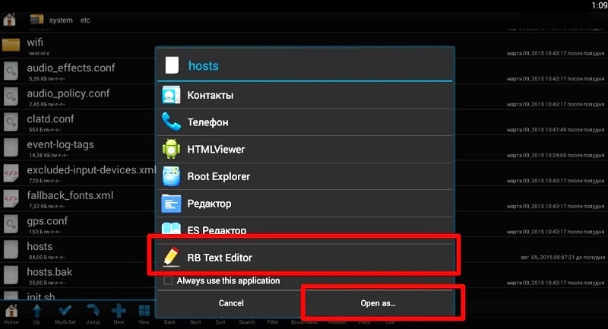This screenshot has width=608, height=329.
Task: Select the Редактор editor icon
Action: [171, 204]
